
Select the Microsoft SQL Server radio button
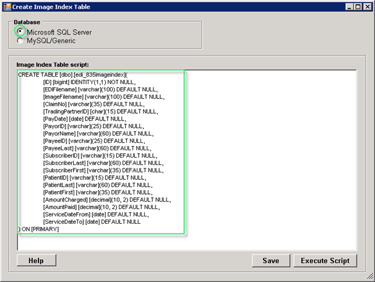21,31
